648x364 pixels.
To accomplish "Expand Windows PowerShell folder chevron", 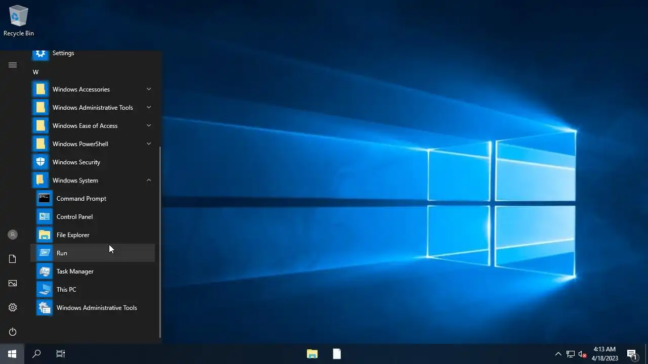I will point(149,144).
